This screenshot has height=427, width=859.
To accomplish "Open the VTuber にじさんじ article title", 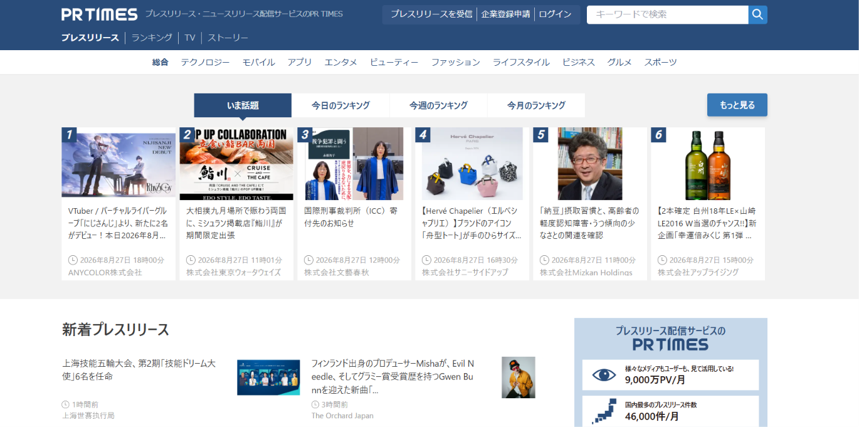I will click(x=117, y=223).
